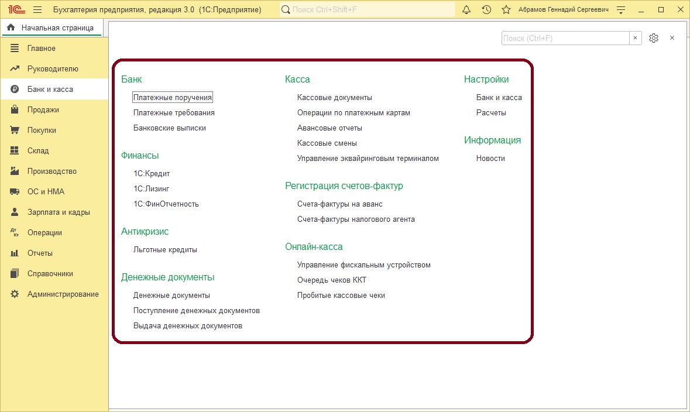Open the main menu hamburger icon
The image size is (690, 412).
click(x=36, y=9)
